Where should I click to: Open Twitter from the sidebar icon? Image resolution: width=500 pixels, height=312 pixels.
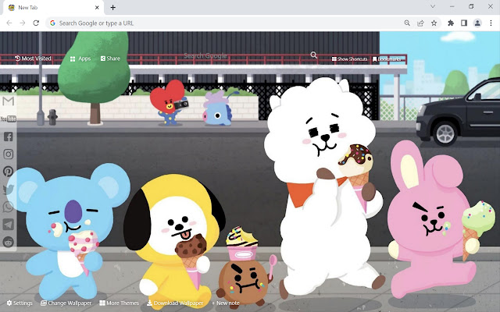9,189
